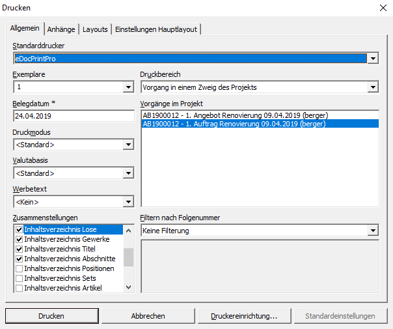Expand the Standarddrucker dropdown

tap(373, 59)
